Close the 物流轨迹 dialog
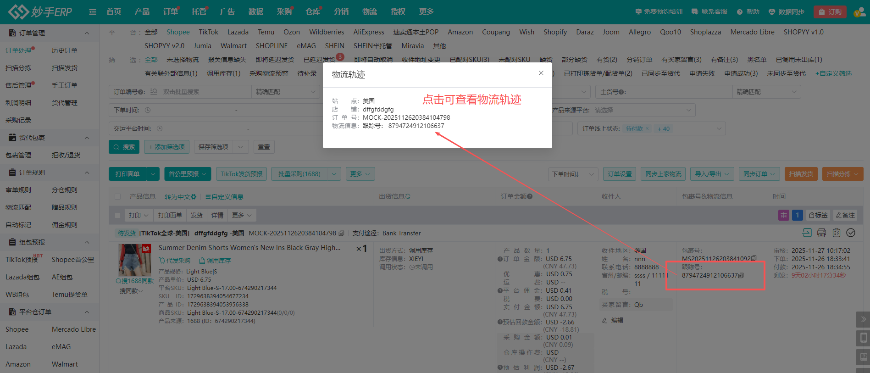Image resolution: width=870 pixels, height=373 pixels. pyautogui.click(x=541, y=73)
